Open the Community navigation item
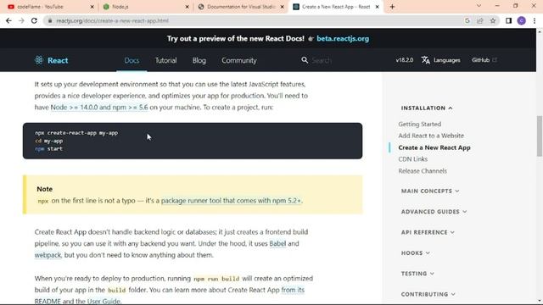 point(239,60)
